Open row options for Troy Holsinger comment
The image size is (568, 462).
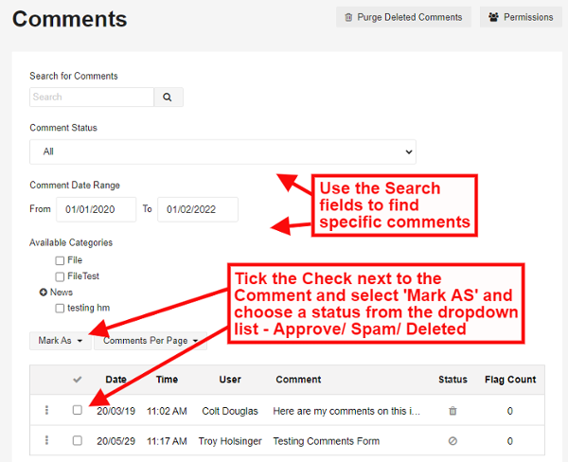pos(45,441)
